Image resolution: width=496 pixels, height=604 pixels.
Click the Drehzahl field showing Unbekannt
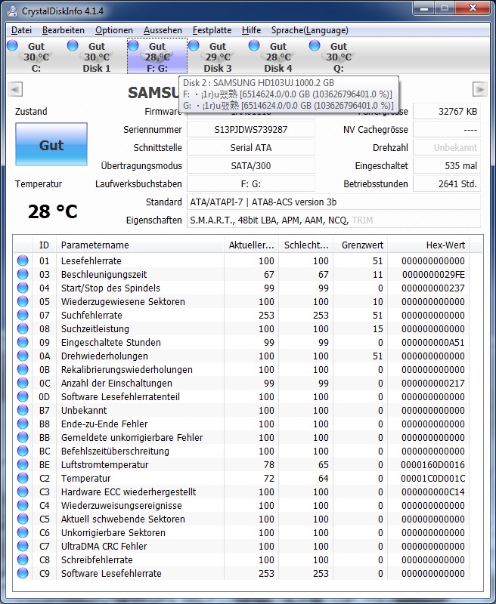(x=447, y=147)
